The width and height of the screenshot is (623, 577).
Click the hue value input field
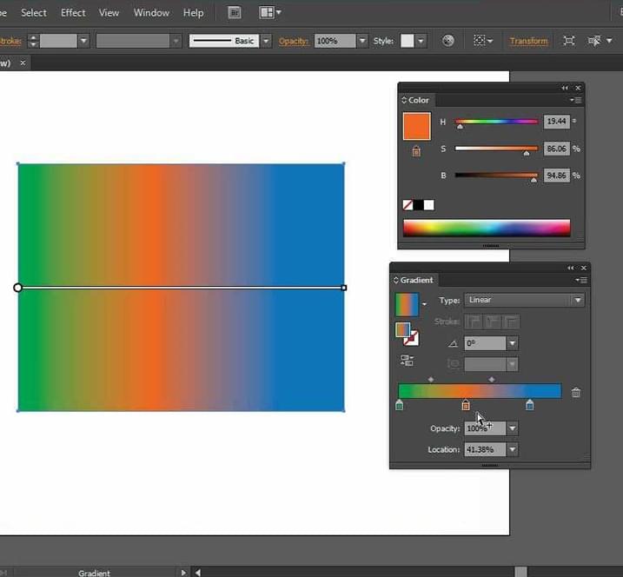click(x=556, y=122)
